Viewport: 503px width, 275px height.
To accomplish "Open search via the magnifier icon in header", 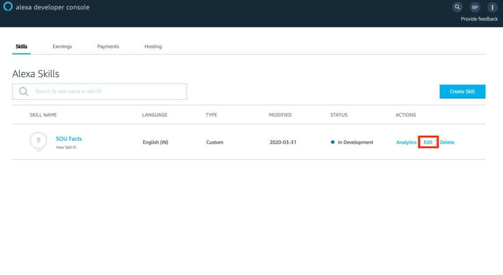I will click(457, 7).
